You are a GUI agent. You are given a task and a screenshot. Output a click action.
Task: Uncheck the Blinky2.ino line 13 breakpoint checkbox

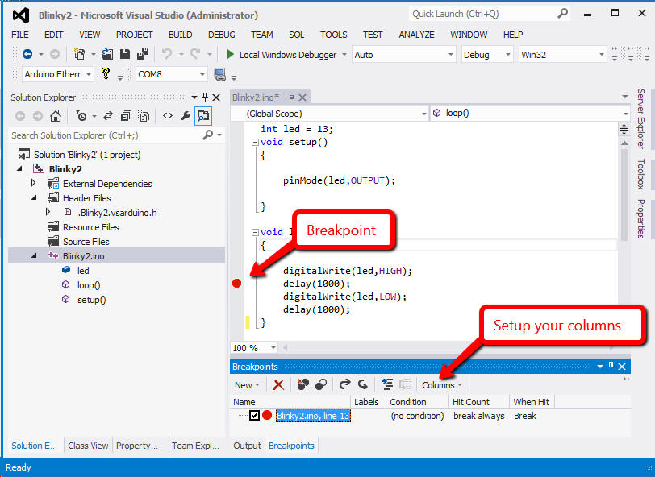point(254,416)
